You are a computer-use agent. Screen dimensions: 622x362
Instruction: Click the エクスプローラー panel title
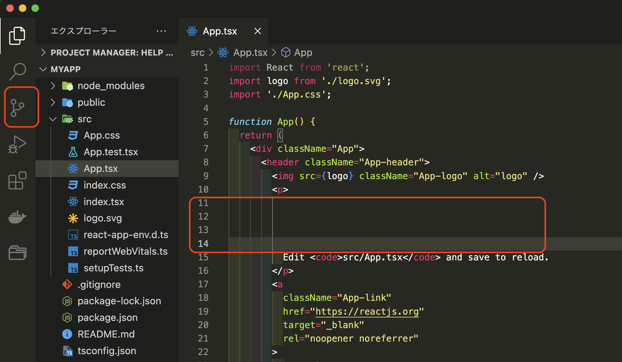pyautogui.click(x=83, y=31)
